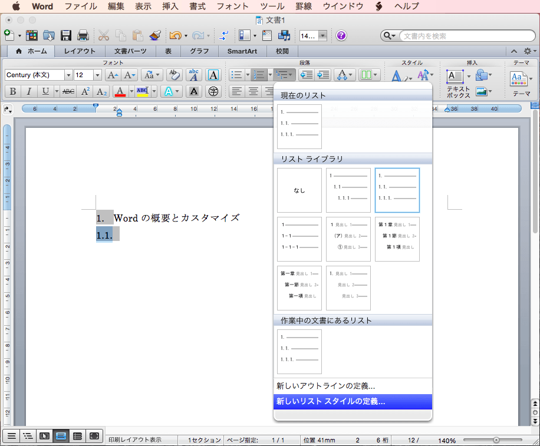Viewport: 540px width, 446px height.
Task: Toggle italic formatting
Action: click(x=29, y=91)
